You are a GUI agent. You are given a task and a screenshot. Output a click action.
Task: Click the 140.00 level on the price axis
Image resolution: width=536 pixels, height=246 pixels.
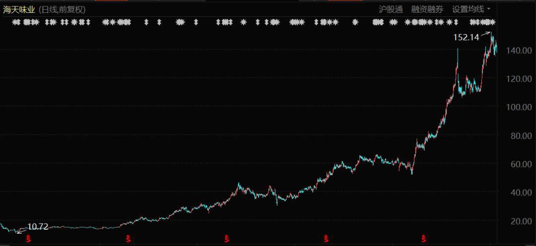click(520, 50)
